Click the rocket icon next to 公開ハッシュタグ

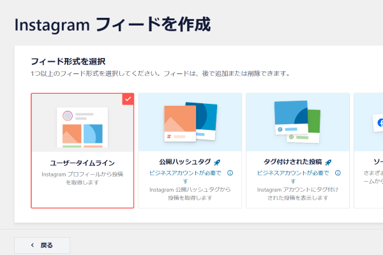[217, 163]
